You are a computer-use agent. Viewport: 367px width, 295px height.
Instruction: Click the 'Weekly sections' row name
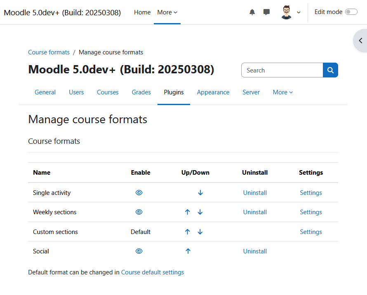54,212
